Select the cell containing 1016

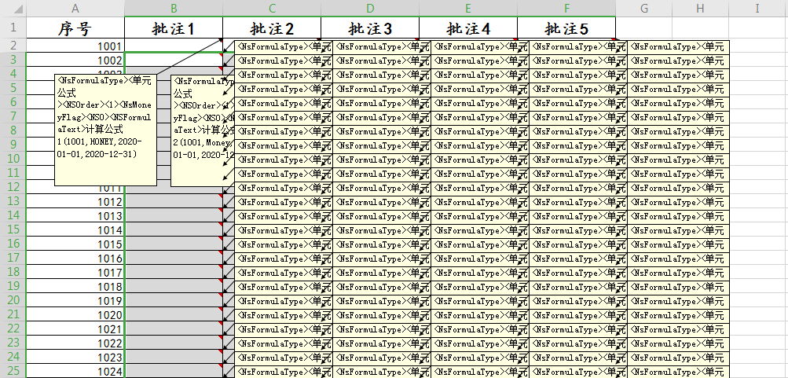click(x=75, y=259)
